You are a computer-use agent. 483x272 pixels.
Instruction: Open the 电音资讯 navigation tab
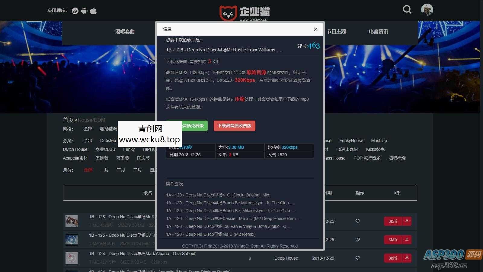click(378, 31)
